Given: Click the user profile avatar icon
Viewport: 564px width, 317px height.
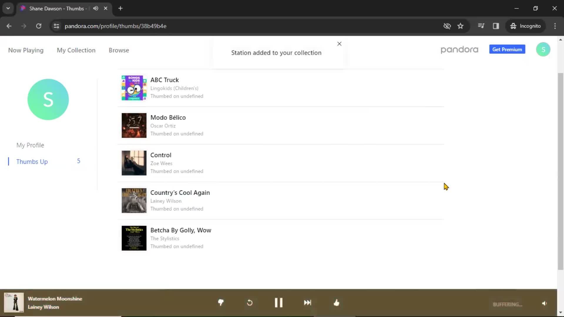Looking at the screenshot, I should point(543,49).
